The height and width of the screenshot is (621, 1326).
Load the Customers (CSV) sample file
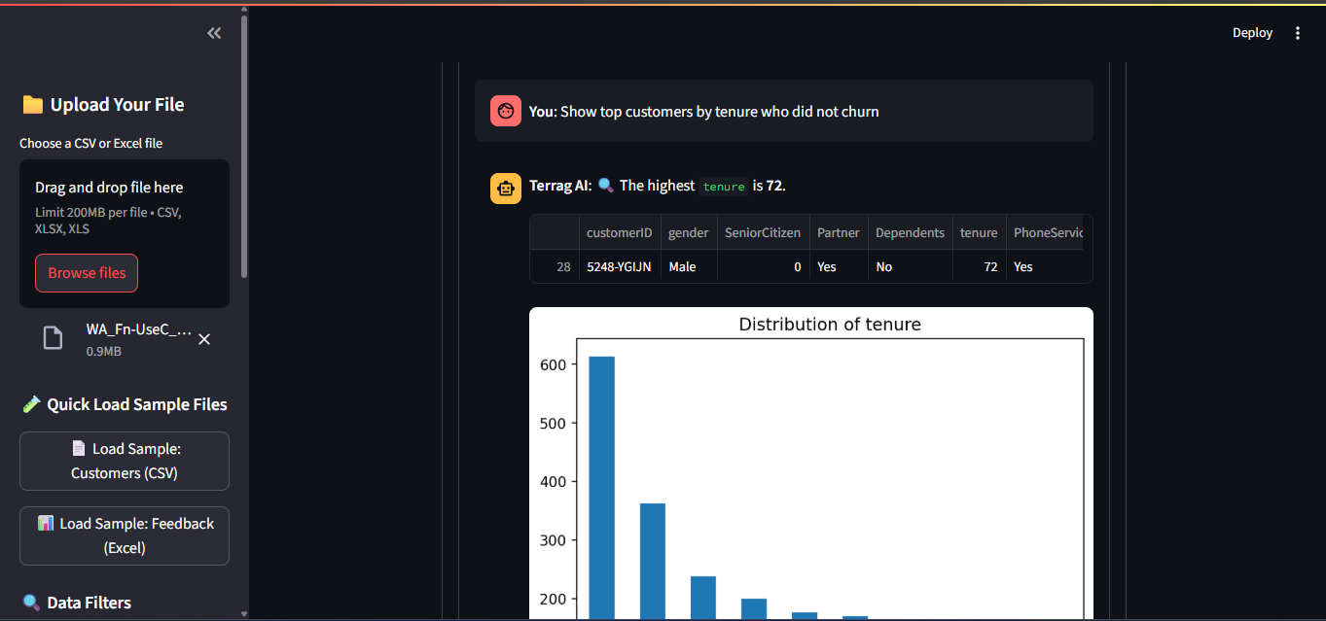click(125, 461)
